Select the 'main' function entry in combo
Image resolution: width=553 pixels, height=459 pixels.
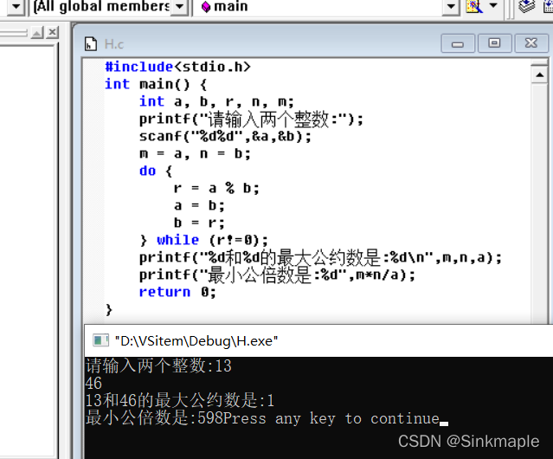(225, 6)
